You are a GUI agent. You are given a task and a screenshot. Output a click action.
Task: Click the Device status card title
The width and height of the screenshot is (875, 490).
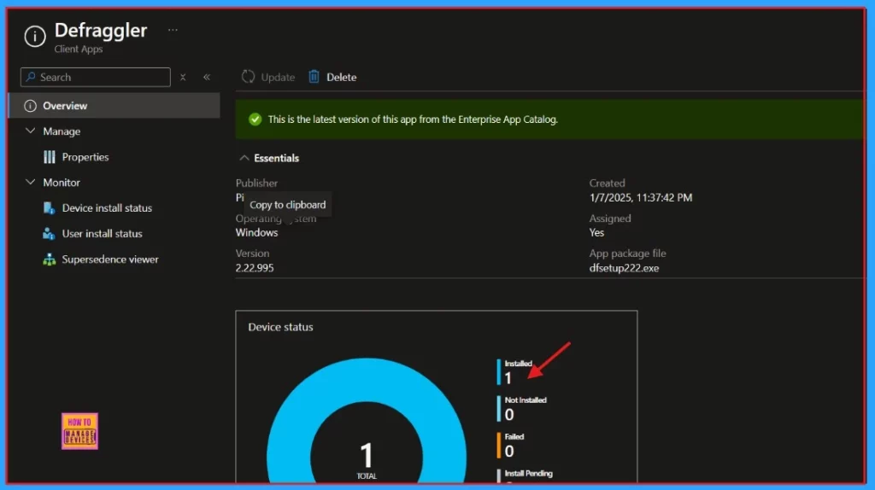(280, 327)
